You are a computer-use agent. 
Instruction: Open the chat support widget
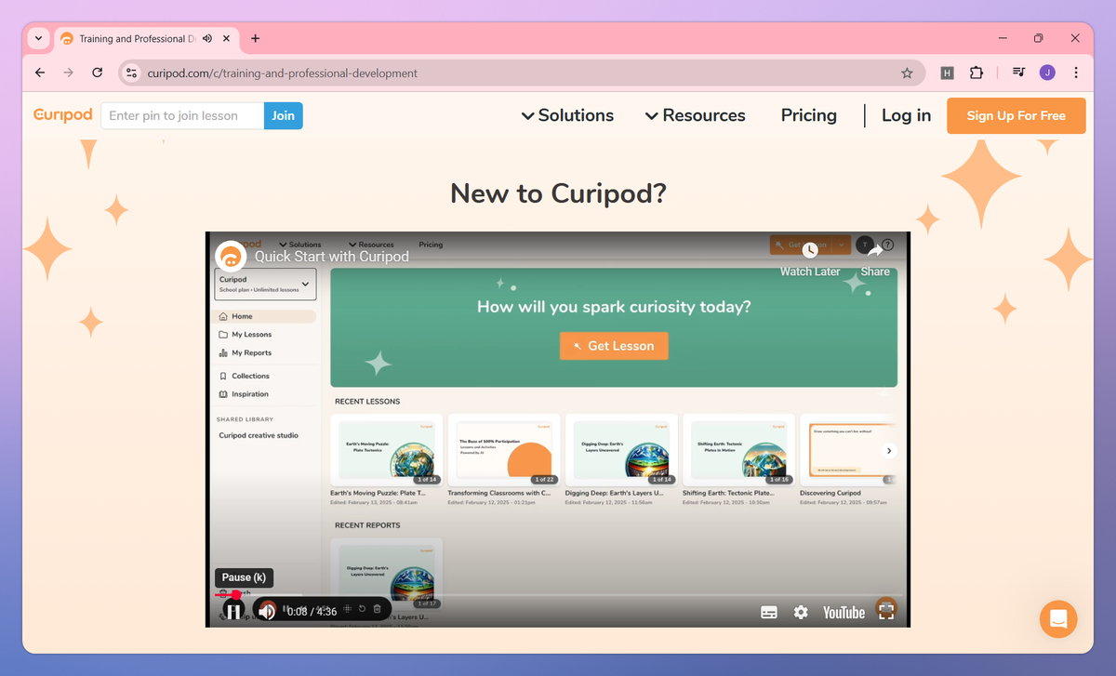point(1058,619)
